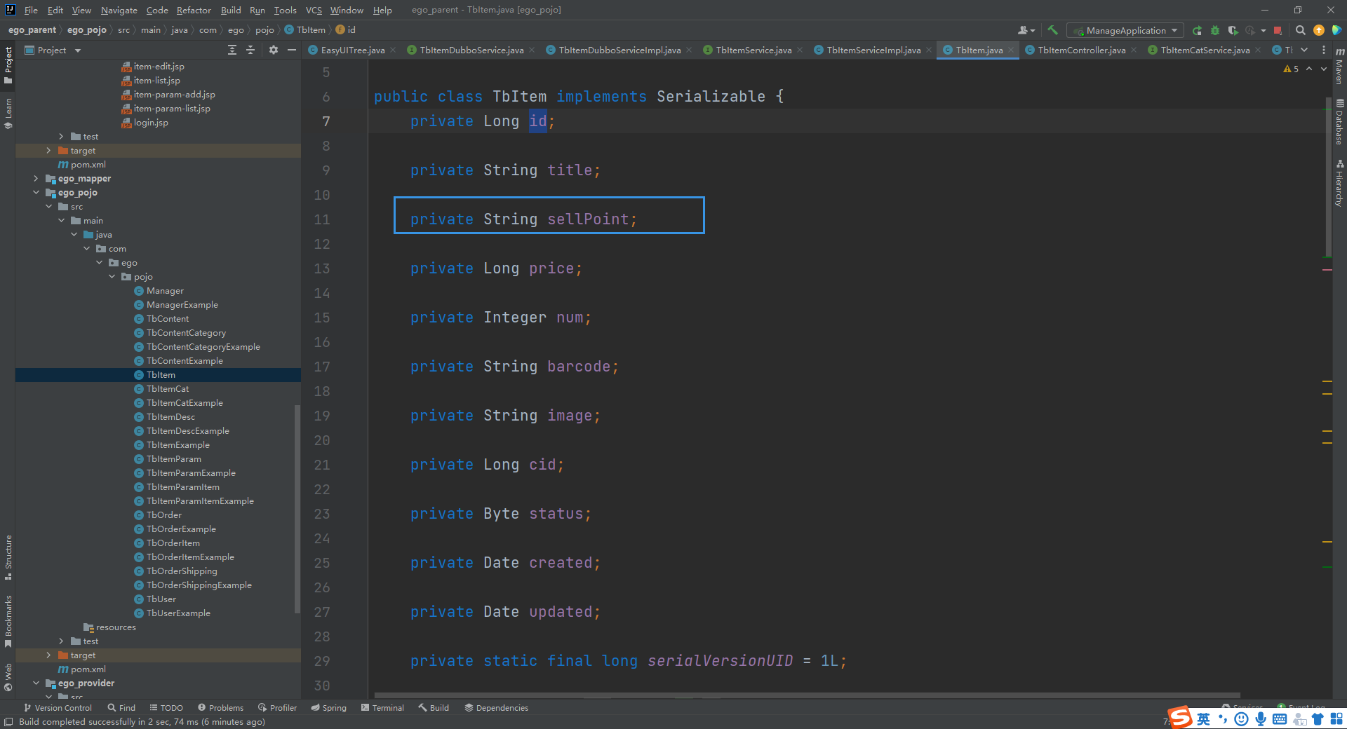Toggle the Learn left tool window

[8, 114]
